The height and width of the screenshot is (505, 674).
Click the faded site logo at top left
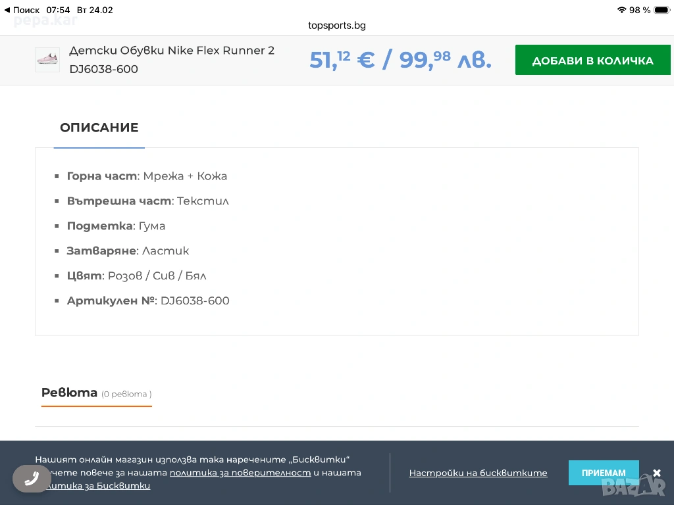click(x=45, y=21)
